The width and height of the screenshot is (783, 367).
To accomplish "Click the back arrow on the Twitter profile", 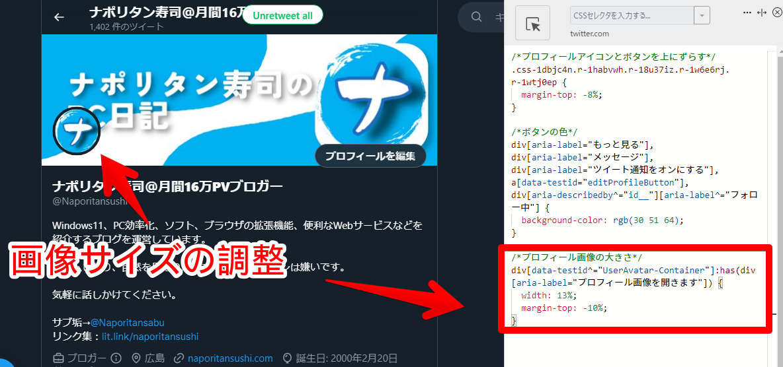I will tap(59, 17).
